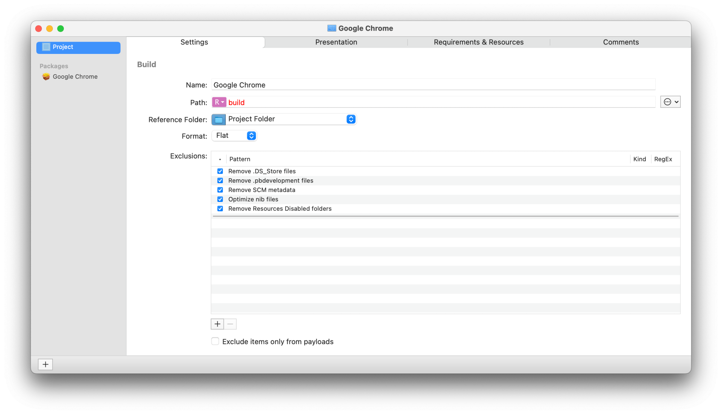Open the ellipsis action menu beside Path
Screen dimensions: 722x414
tap(670, 102)
